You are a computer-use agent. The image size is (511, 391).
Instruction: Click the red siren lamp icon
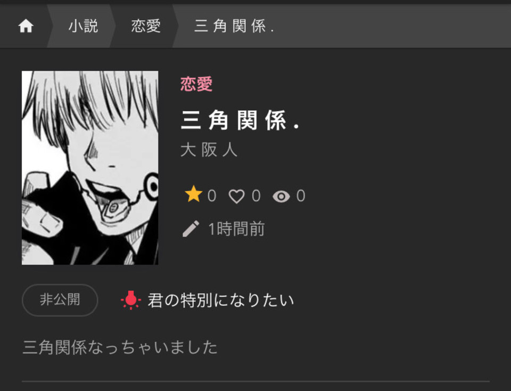[x=131, y=300]
